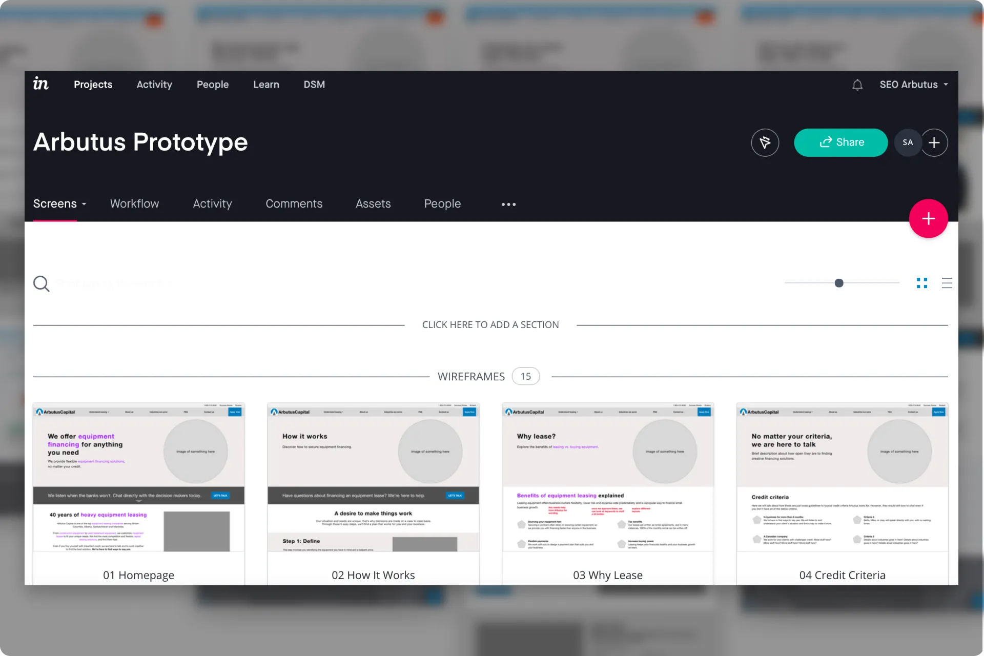Open Activity in the top navigation
Screen dimensions: 984x656
tap(154, 85)
